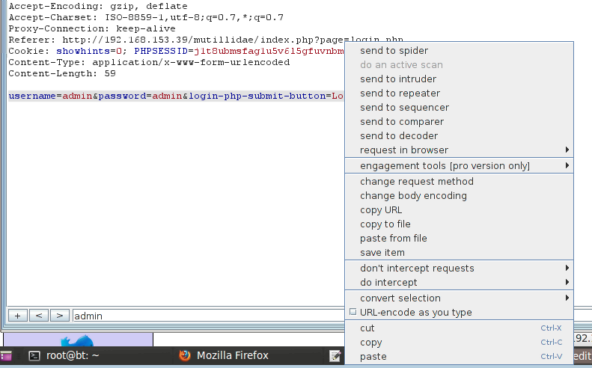
Task: Click the < previous match button
Action: (x=39, y=316)
